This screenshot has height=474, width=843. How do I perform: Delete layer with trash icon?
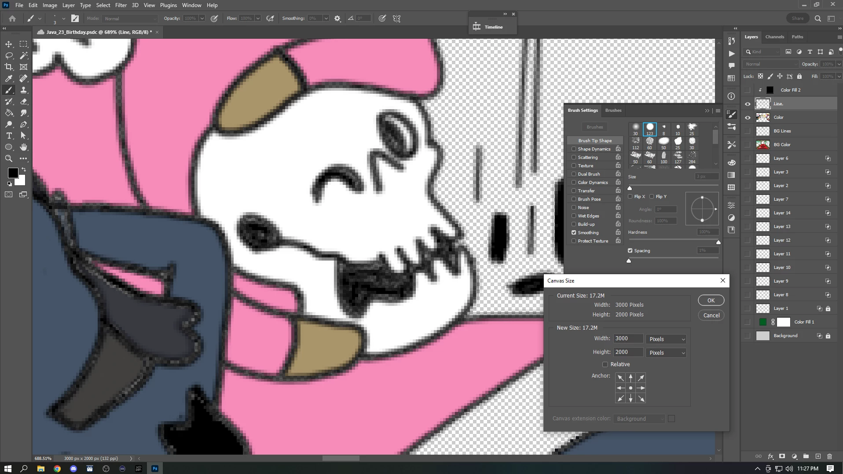(830, 456)
